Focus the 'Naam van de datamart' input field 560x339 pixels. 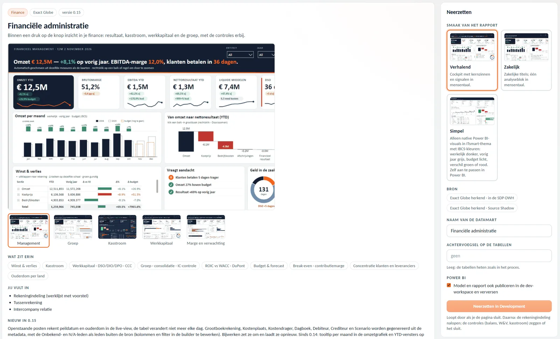pos(499,231)
